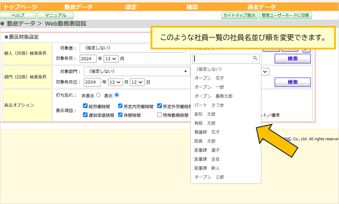The height and width of the screenshot is (204, 339).
Task: Click サイトマップ表示 button
Action: pos(240,15)
